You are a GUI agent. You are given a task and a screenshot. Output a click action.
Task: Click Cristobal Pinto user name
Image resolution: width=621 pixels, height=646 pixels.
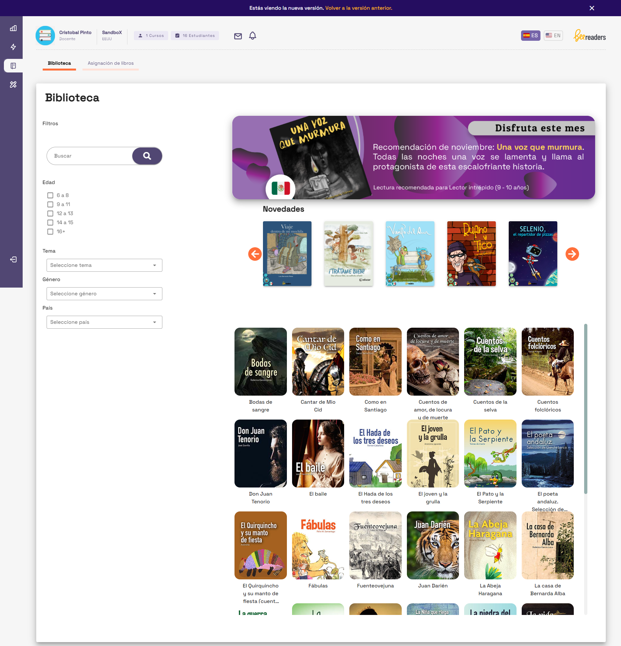click(x=75, y=33)
